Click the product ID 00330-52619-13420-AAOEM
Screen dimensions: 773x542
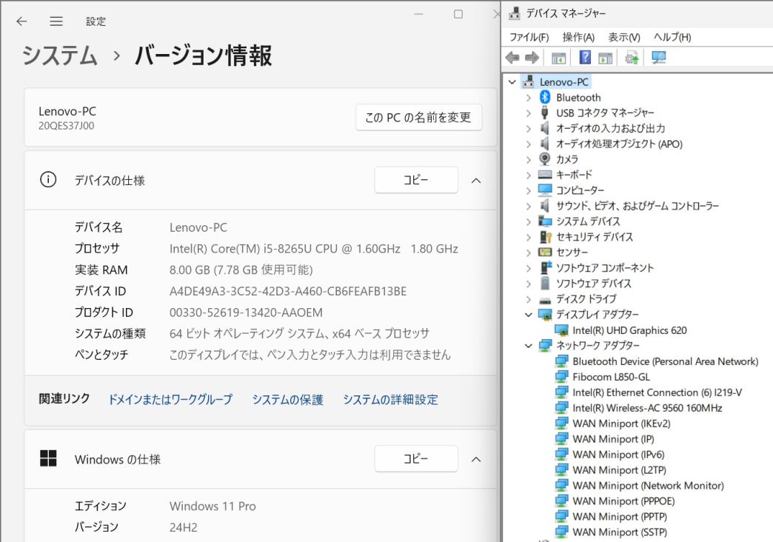coord(246,312)
